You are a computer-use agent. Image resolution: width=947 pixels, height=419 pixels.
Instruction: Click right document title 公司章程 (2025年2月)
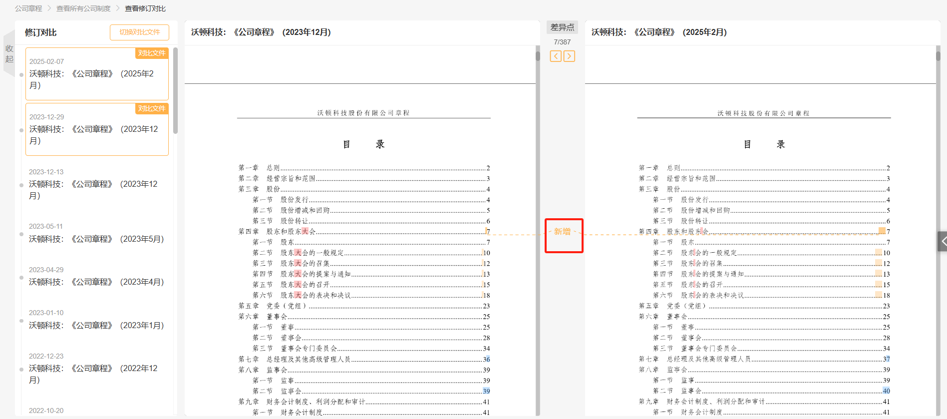pos(659,32)
